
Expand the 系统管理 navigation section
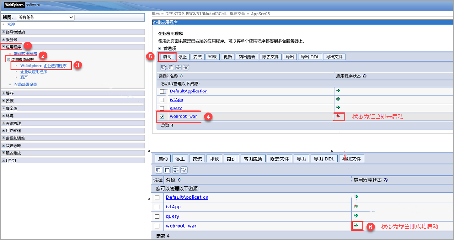point(3,123)
